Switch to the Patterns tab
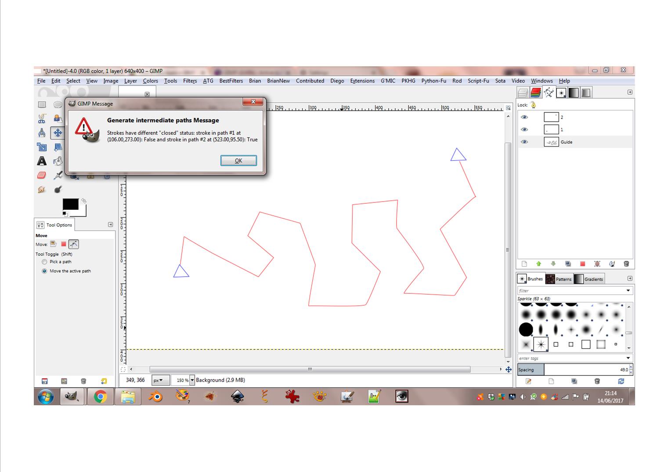 559,279
